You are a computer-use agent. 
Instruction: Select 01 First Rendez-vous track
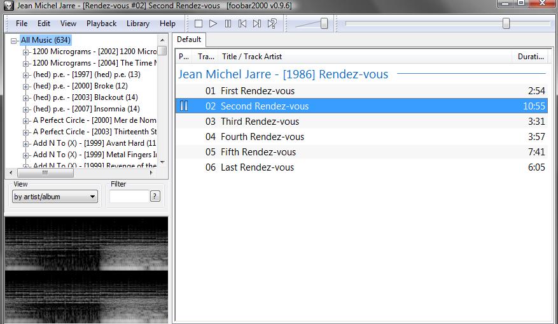coord(361,91)
